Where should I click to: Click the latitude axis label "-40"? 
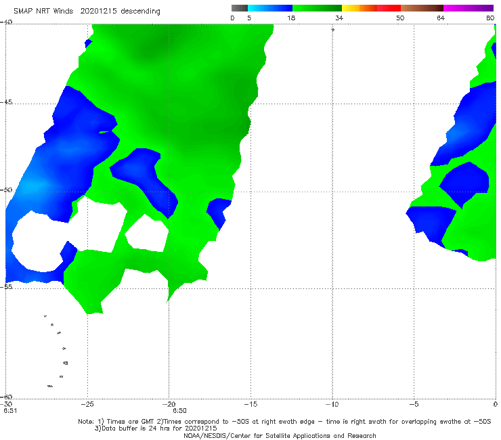(6, 22)
